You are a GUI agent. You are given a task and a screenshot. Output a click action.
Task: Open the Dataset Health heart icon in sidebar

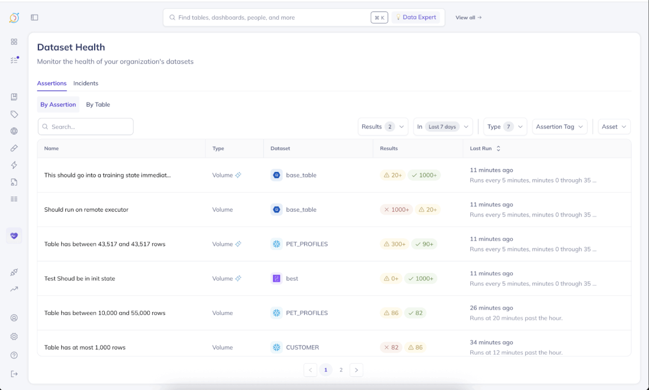(14, 235)
